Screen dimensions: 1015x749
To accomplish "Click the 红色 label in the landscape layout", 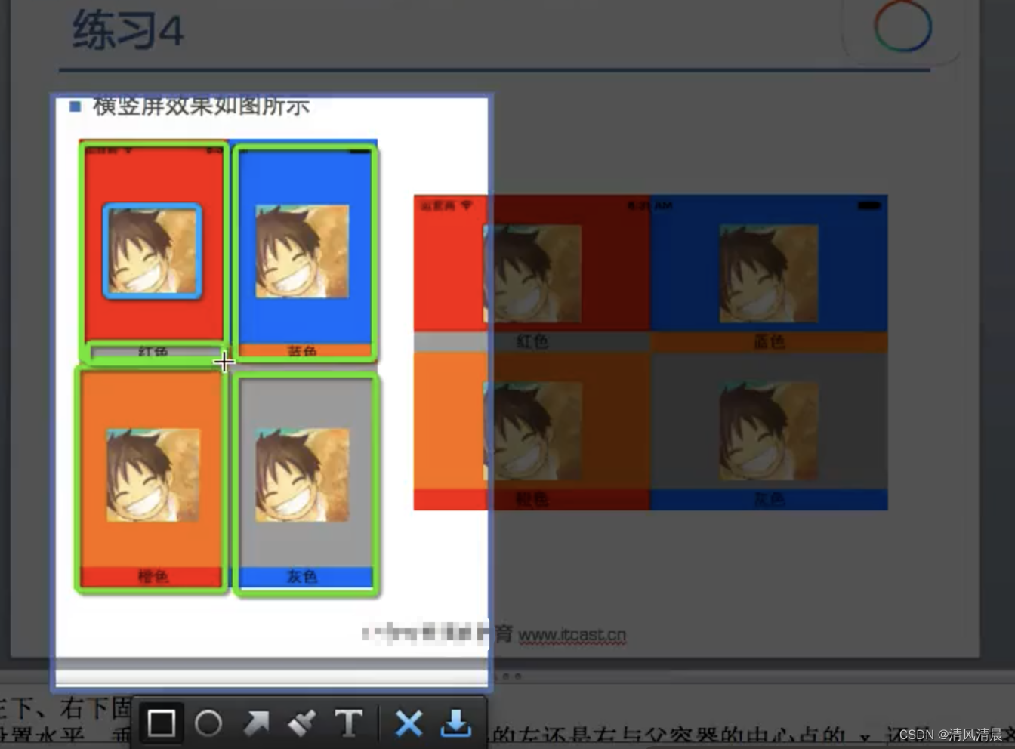I will (532, 341).
